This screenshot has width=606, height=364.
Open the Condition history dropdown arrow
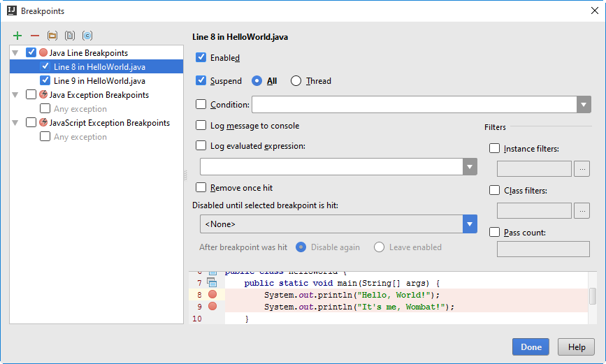coord(584,105)
